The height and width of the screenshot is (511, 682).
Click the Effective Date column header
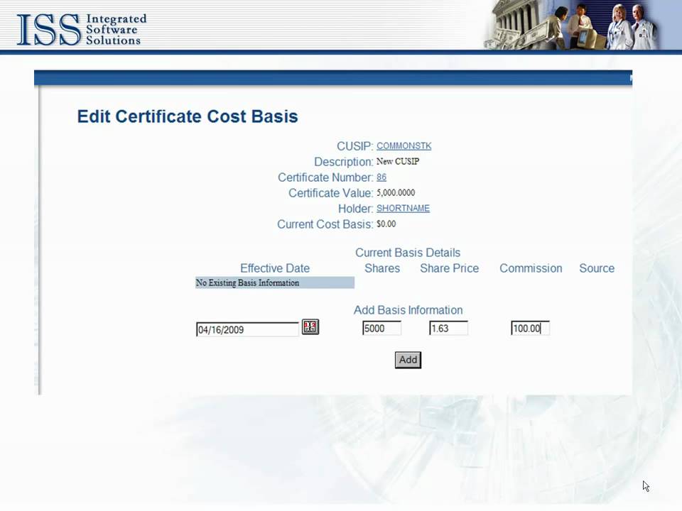(275, 268)
